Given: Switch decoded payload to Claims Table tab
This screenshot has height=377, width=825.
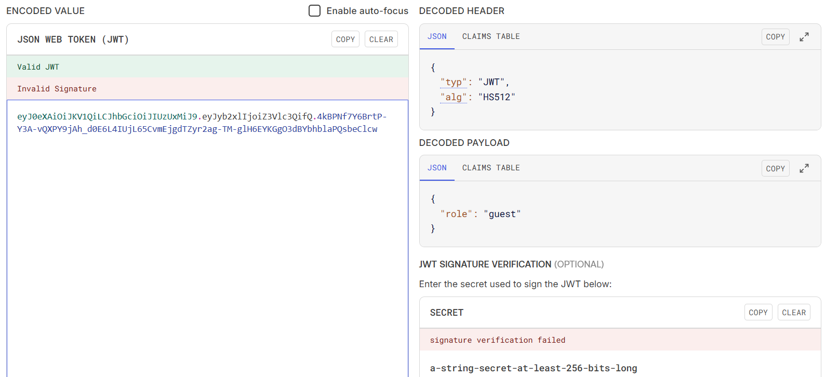Looking at the screenshot, I should [x=490, y=168].
